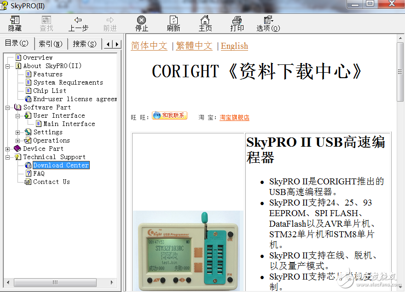
Task: Click the SkyPRO programmer device image
Action: pos(188,248)
